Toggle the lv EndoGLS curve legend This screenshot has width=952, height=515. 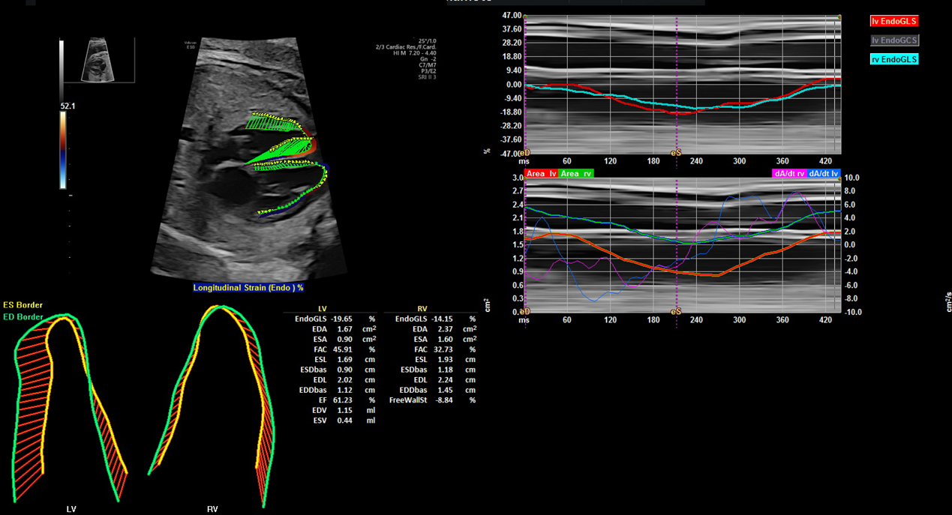pyautogui.click(x=893, y=22)
